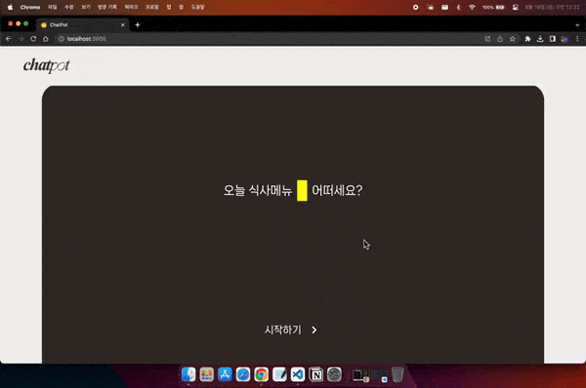The height and width of the screenshot is (388, 586).
Task: Click the browser home icon
Action: (x=46, y=39)
